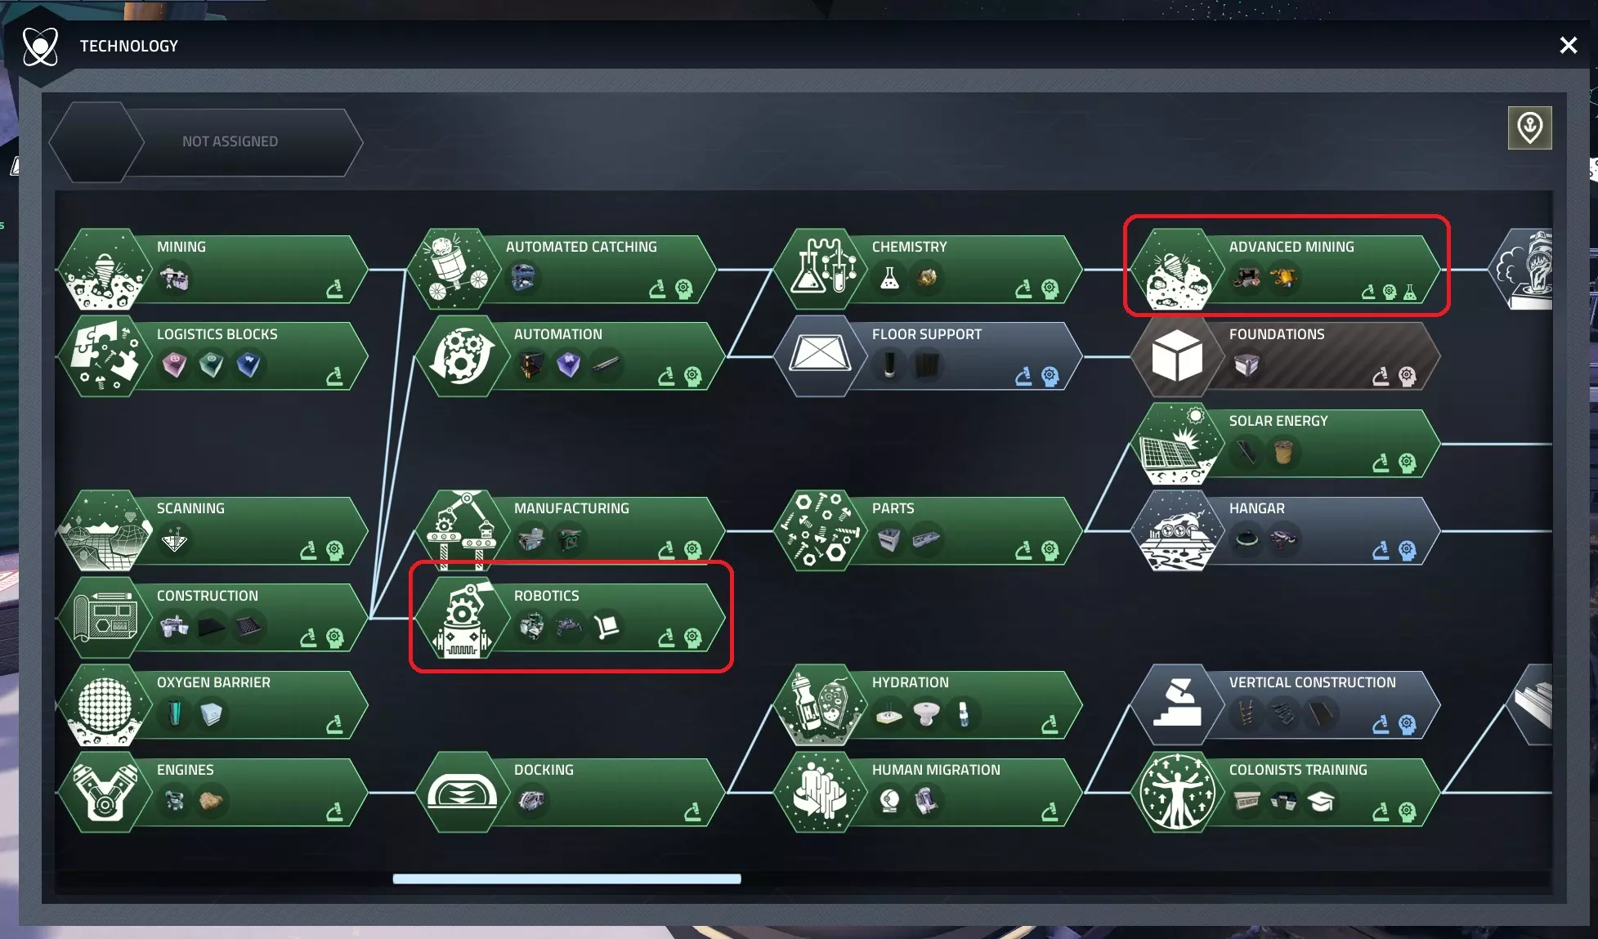The width and height of the screenshot is (1598, 939).
Task: Select the Advanced Mining technology node
Action: point(1286,270)
